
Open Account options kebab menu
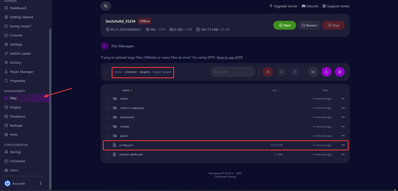click(41, 183)
